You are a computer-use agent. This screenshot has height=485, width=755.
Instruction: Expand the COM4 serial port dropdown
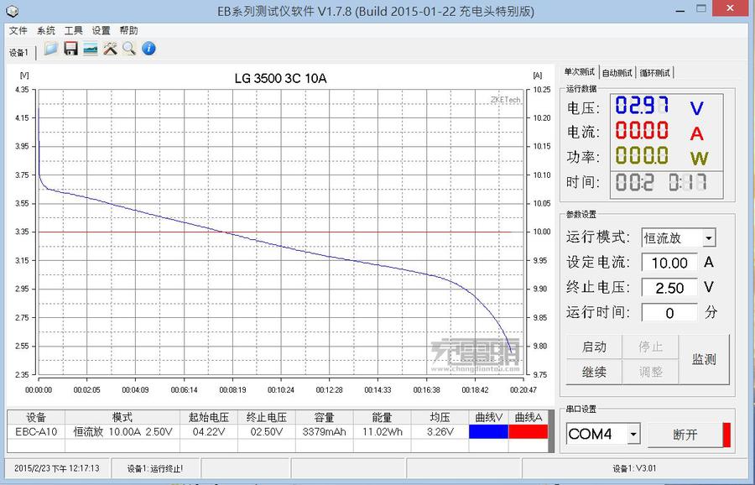(633, 434)
